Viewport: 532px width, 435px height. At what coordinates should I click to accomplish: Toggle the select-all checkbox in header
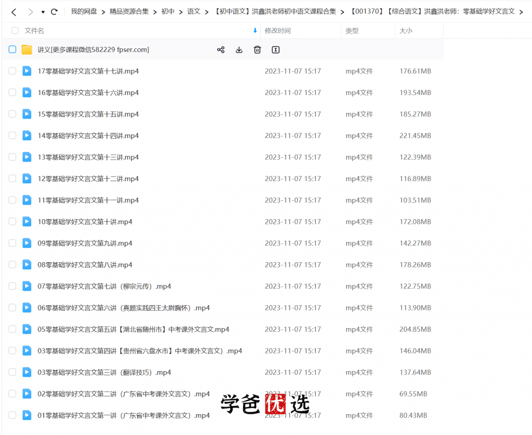(15, 31)
